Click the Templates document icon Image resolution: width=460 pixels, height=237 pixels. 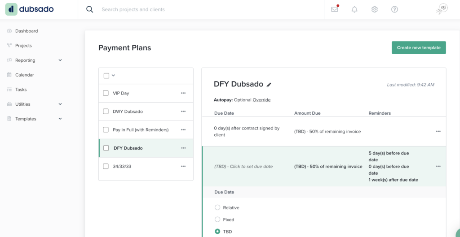click(9, 118)
